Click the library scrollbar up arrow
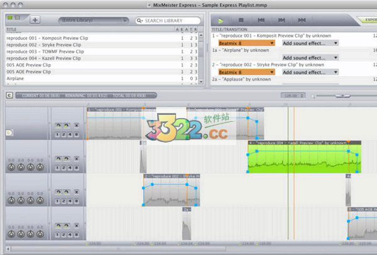The height and width of the screenshot is (255, 377). pos(201,35)
